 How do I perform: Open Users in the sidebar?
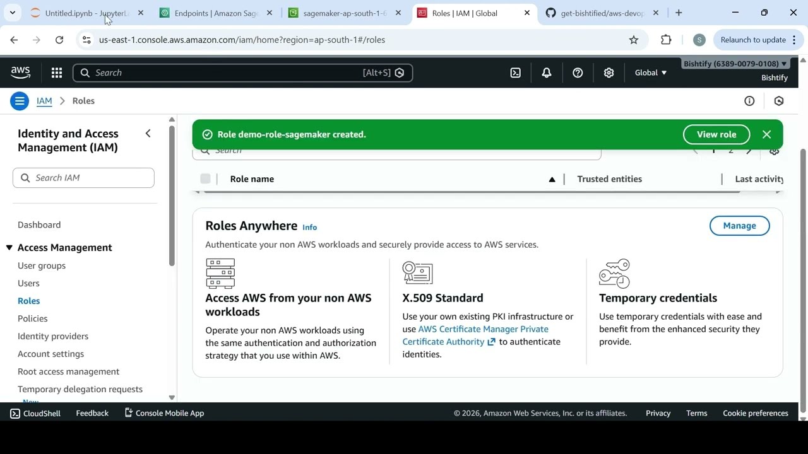tap(28, 283)
